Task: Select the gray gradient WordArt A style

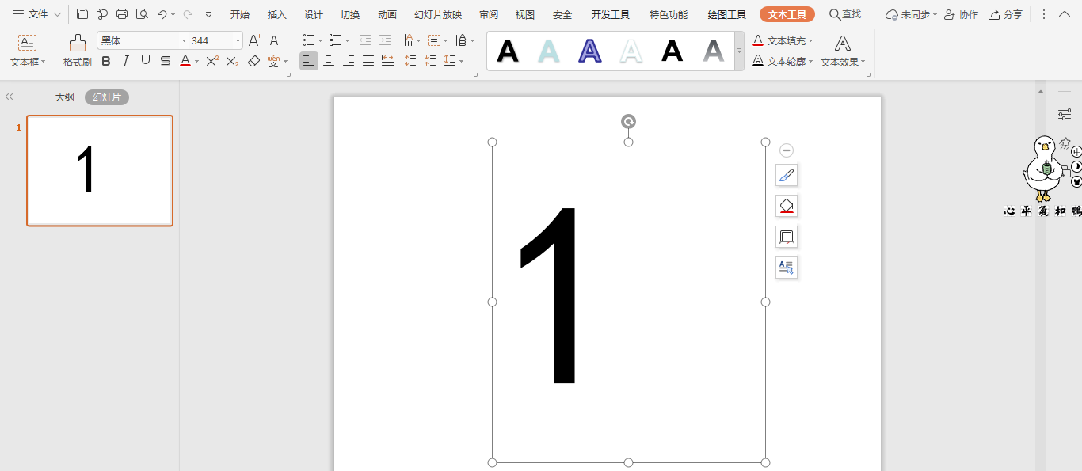Action: 714,51
